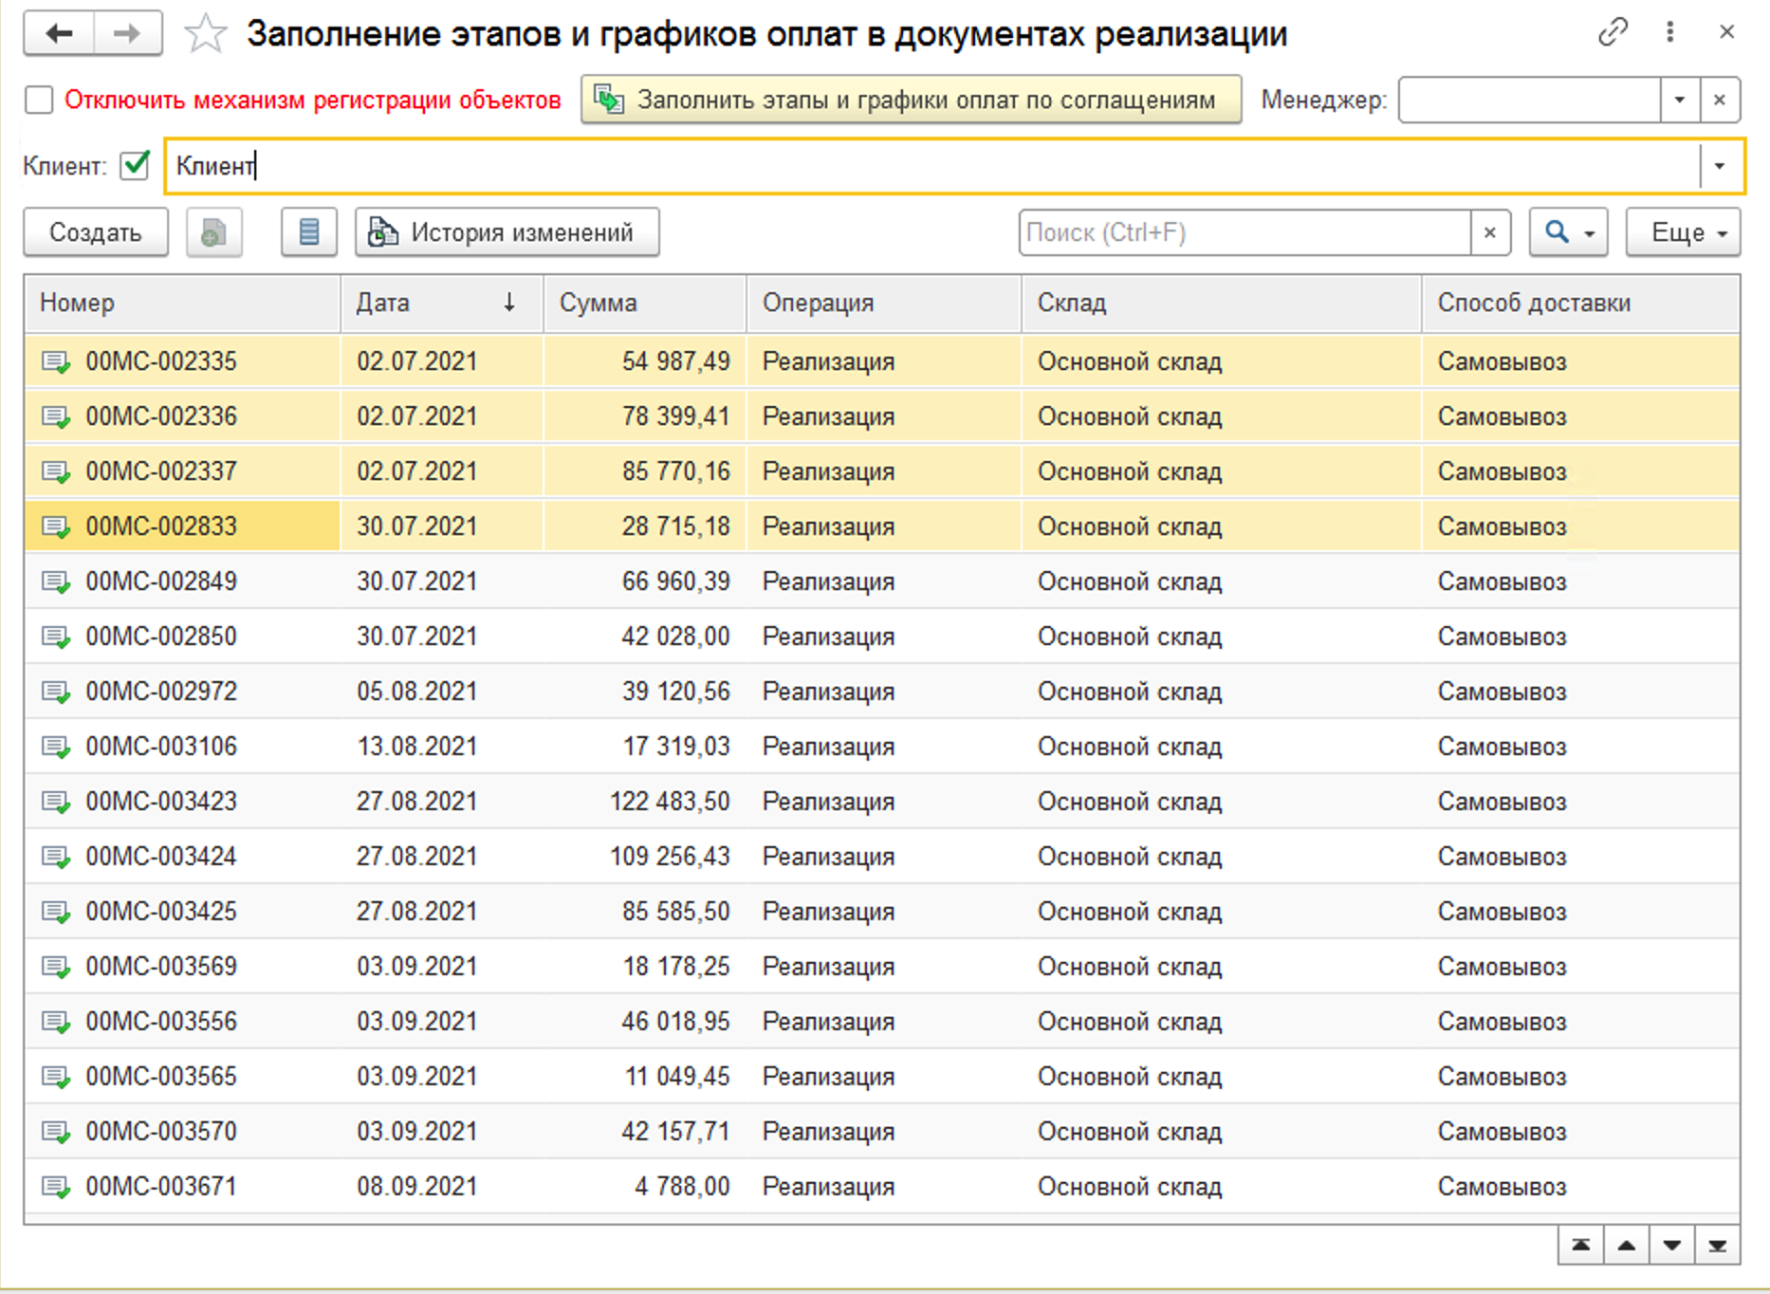Click Основной склад in row 00МС-003565
Viewport: 1770px width, 1294px height.
tap(1129, 1077)
